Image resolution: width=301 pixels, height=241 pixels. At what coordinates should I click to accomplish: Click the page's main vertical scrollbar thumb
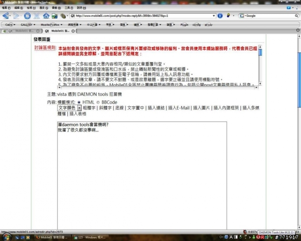click(299, 80)
